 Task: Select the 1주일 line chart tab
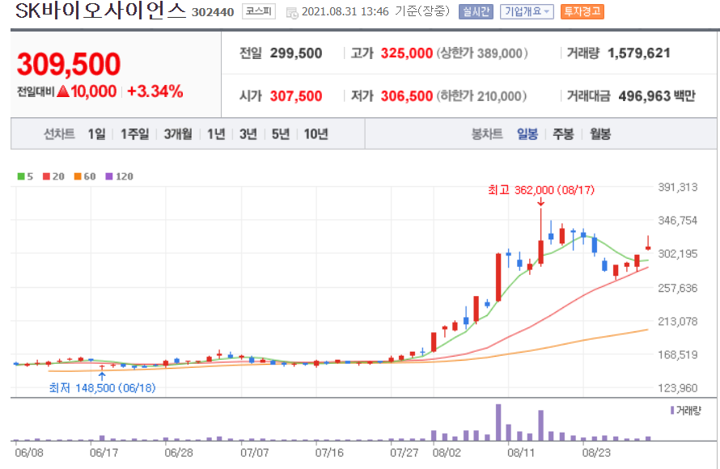click(x=134, y=134)
